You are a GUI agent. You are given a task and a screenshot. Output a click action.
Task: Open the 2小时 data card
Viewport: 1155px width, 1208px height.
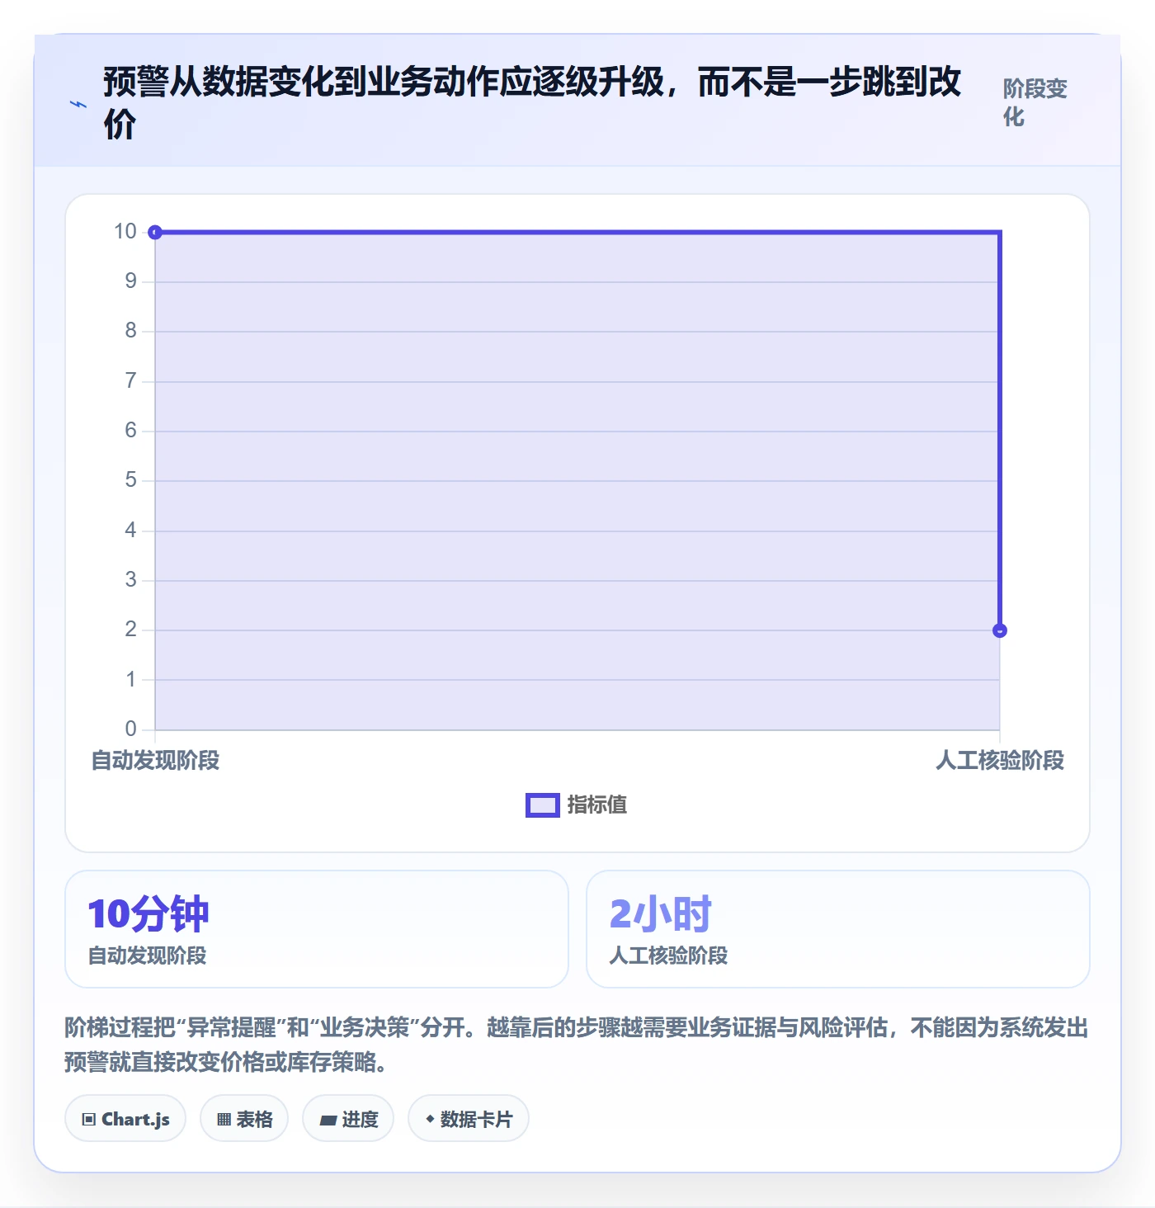(x=837, y=929)
